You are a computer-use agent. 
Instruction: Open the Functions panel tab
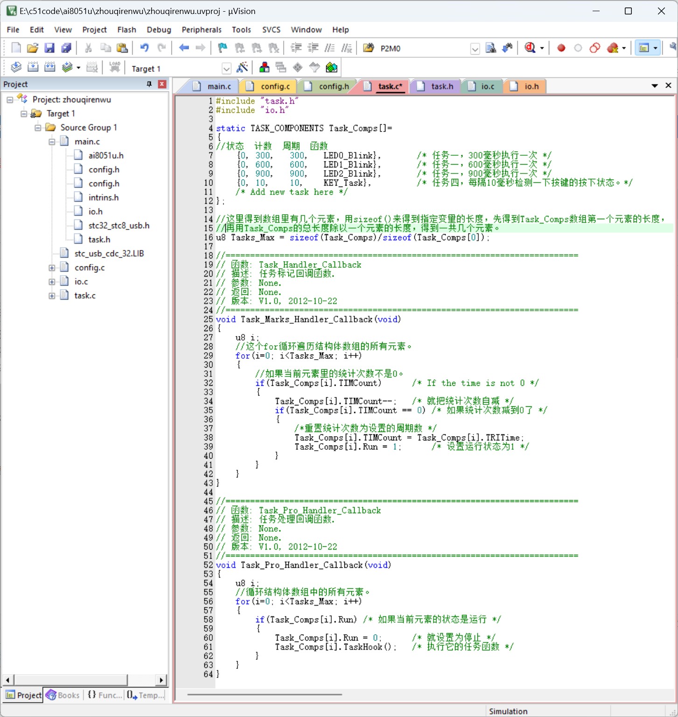(105, 695)
